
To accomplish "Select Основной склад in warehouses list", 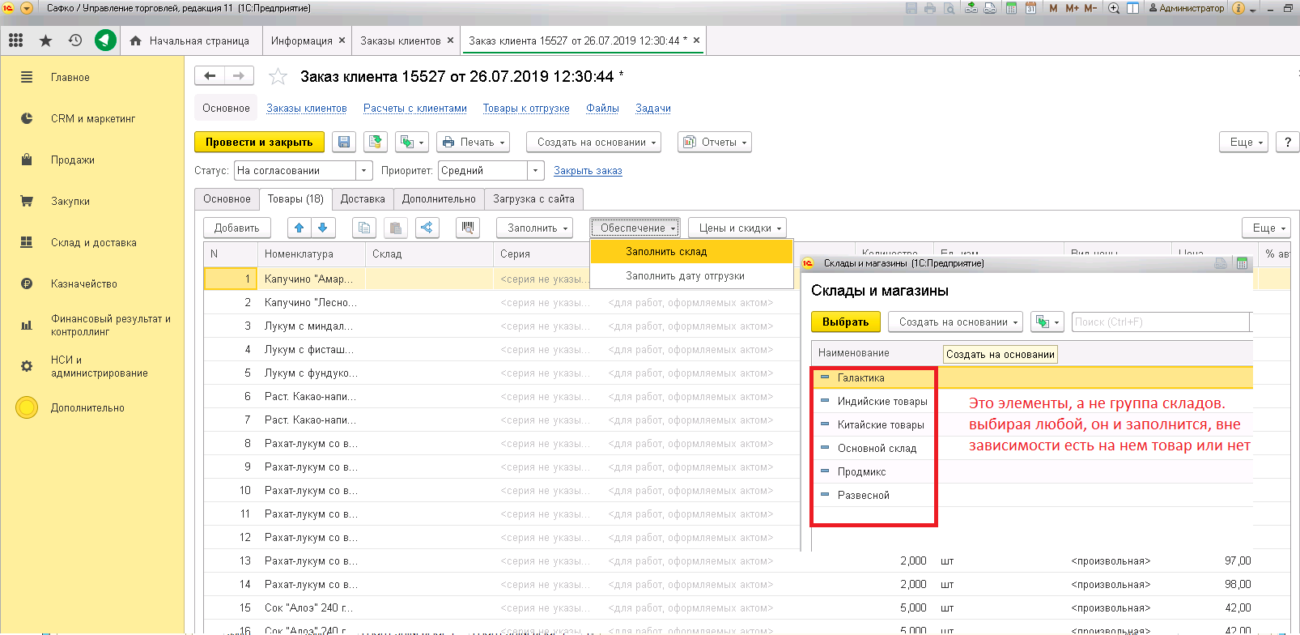I will point(877,449).
